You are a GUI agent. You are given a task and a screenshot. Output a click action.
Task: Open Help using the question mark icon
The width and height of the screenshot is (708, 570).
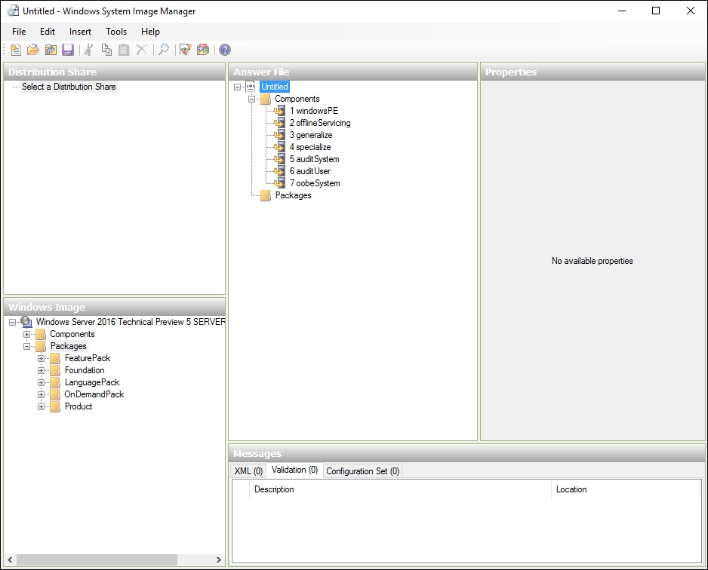225,50
